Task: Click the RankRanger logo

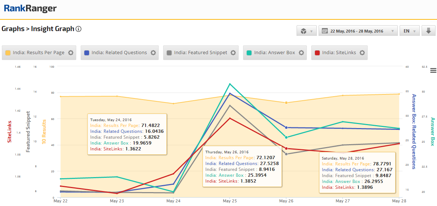Action: coord(30,8)
